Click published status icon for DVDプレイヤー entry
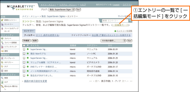190x92 pixels. 28,67
